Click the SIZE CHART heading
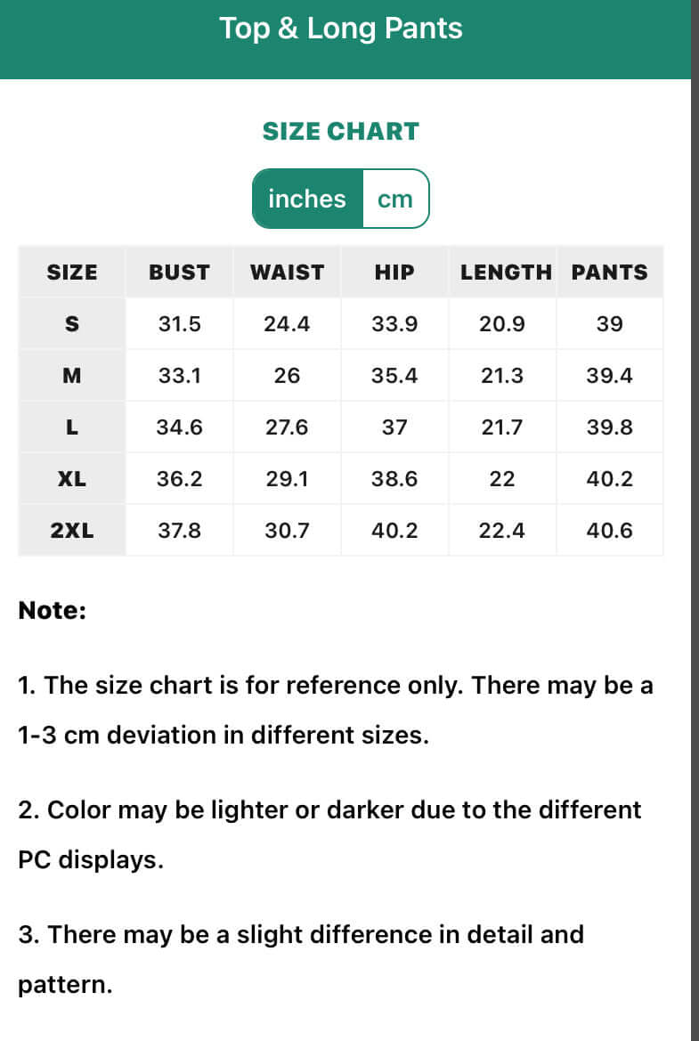Image resolution: width=699 pixels, height=1041 pixels. click(340, 132)
